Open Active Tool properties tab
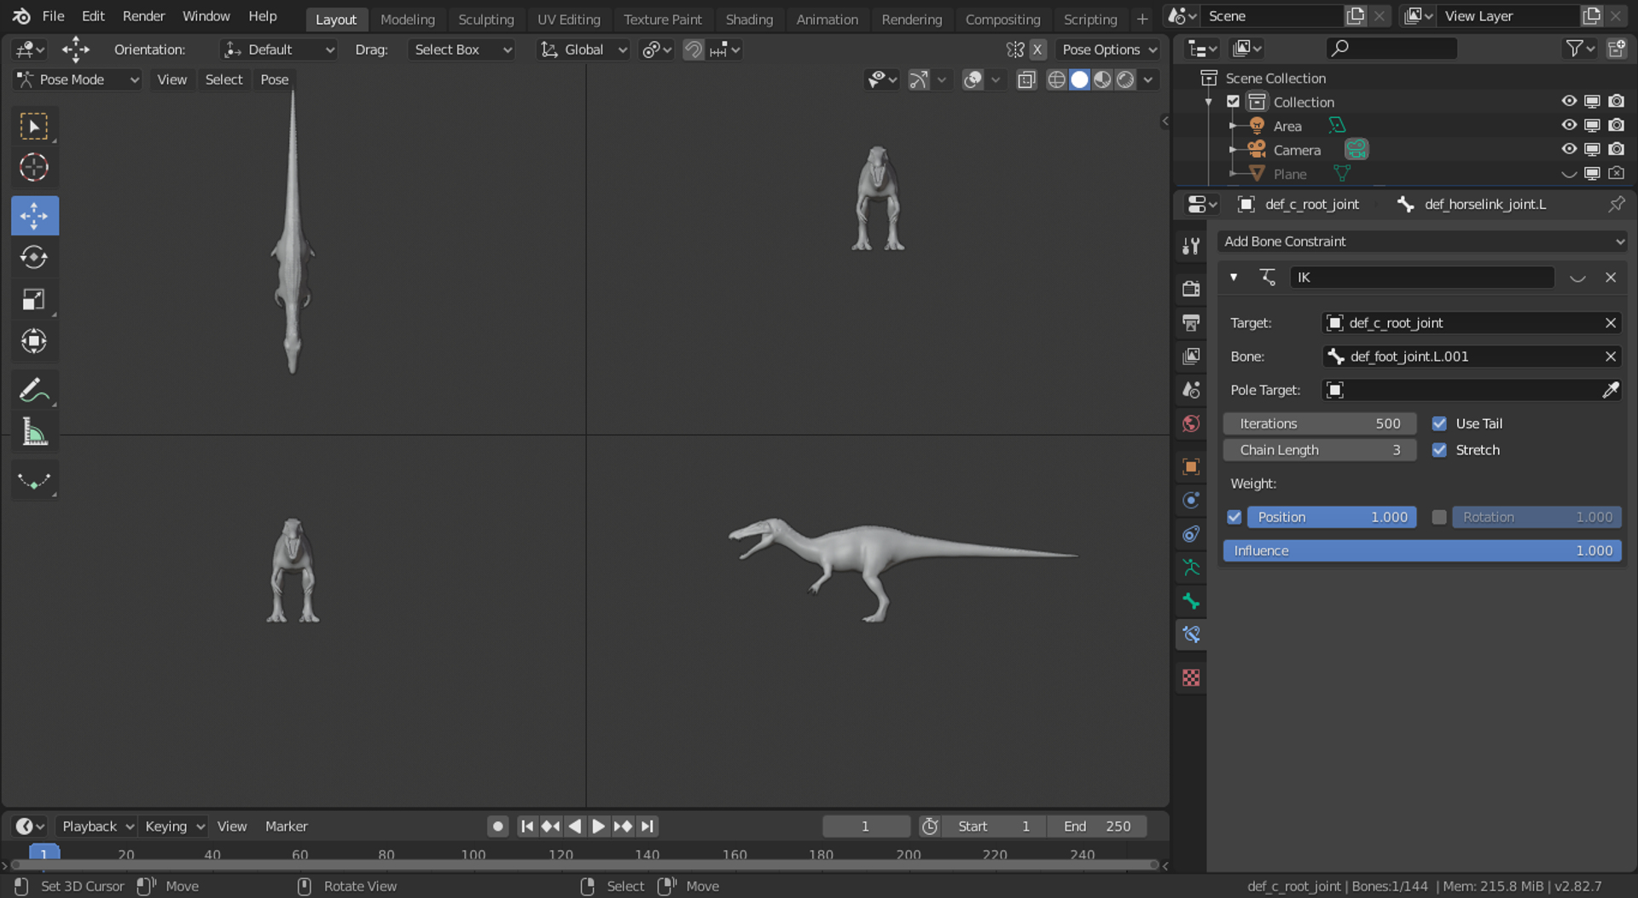Screen dimensions: 1638x898 click(x=1191, y=246)
